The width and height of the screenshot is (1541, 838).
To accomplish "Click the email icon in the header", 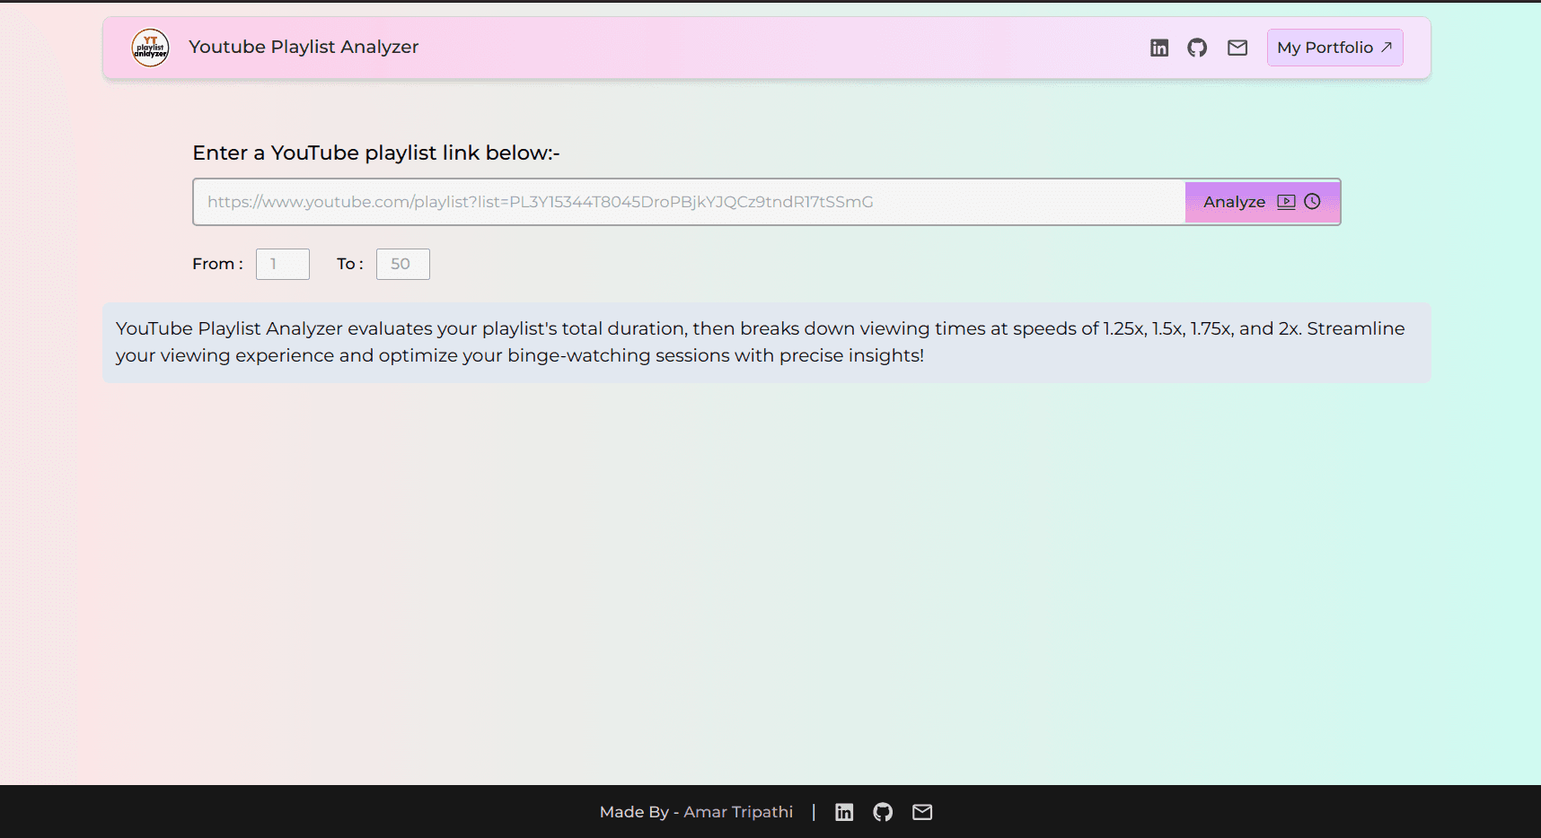I will point(1237,47).
